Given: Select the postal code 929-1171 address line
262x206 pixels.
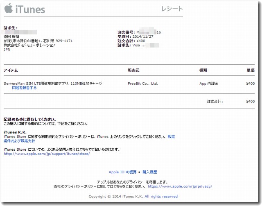Looking at the screenshot, I should click(38, 41).
